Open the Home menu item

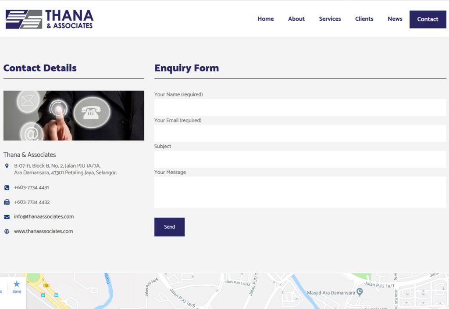click(265, 19)
